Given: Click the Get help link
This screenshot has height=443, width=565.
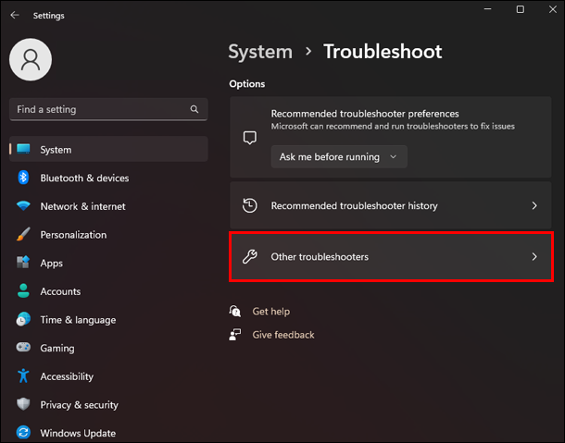Looking at the screenshot, I should click(x=270, y=312).
